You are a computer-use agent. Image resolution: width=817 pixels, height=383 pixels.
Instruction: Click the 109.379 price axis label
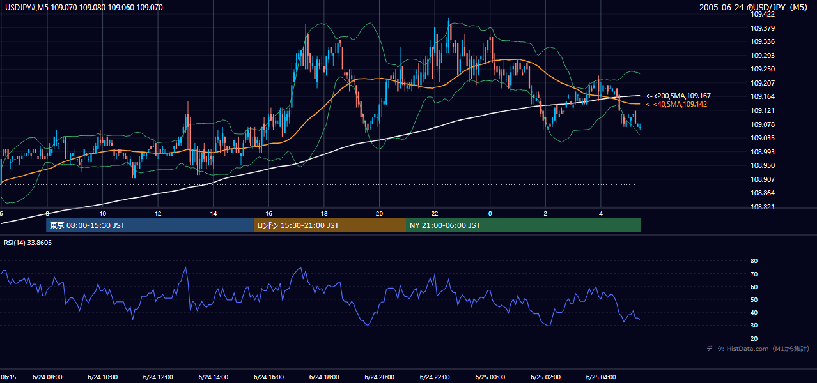[x=763, y=28]
